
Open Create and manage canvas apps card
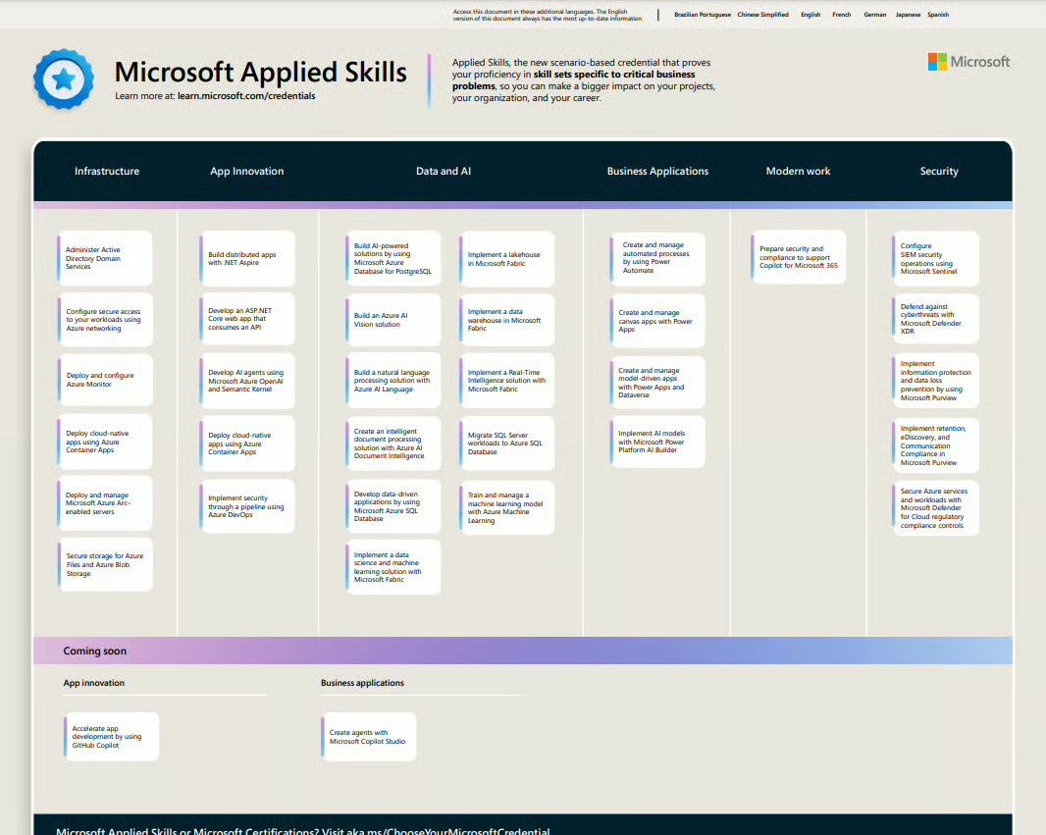coord(657,321)
